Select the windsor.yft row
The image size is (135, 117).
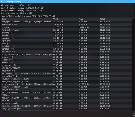click(67, 49)
